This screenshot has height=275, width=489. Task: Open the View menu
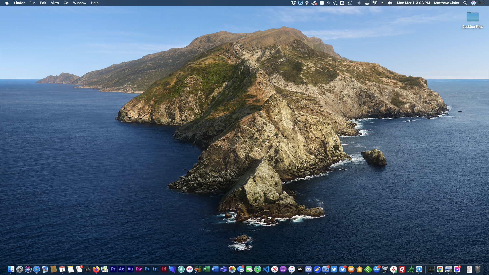click(x=55, y=3)
